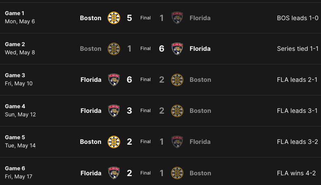Screen dimensions: 321x185
Task: Select the Final status for Game 4
Action: (145, 111)
